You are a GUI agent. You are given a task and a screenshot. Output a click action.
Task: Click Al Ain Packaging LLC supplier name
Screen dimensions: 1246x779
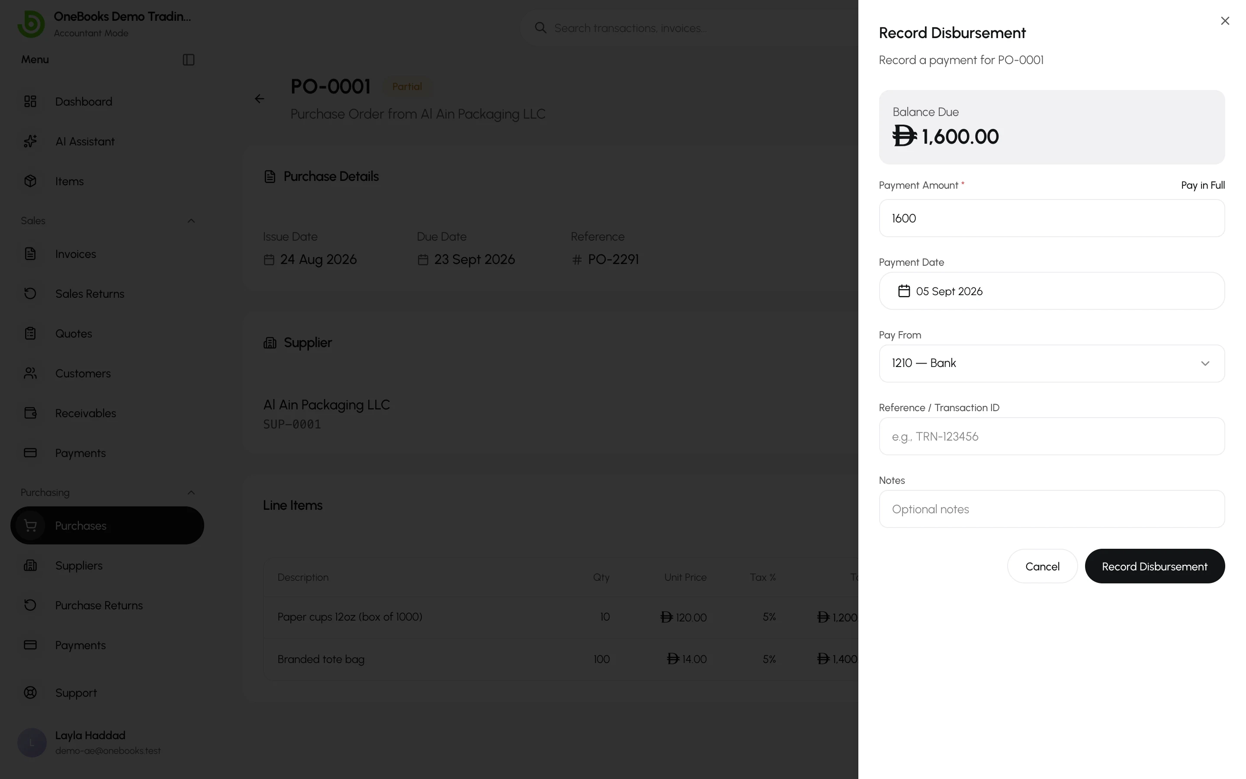(x=327, y=405)
